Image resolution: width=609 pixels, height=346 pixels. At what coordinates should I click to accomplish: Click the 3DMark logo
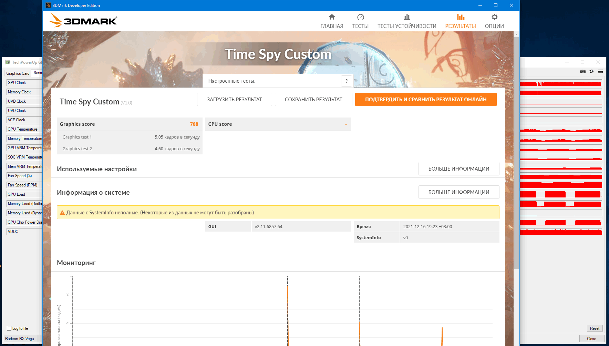point(83,20)
